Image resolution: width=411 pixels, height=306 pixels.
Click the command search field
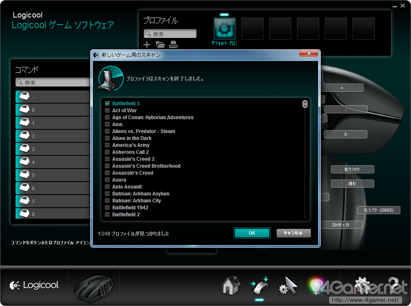click(x=53, y=82)
